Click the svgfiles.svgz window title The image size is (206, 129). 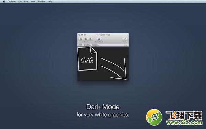[x=104, y=35]
